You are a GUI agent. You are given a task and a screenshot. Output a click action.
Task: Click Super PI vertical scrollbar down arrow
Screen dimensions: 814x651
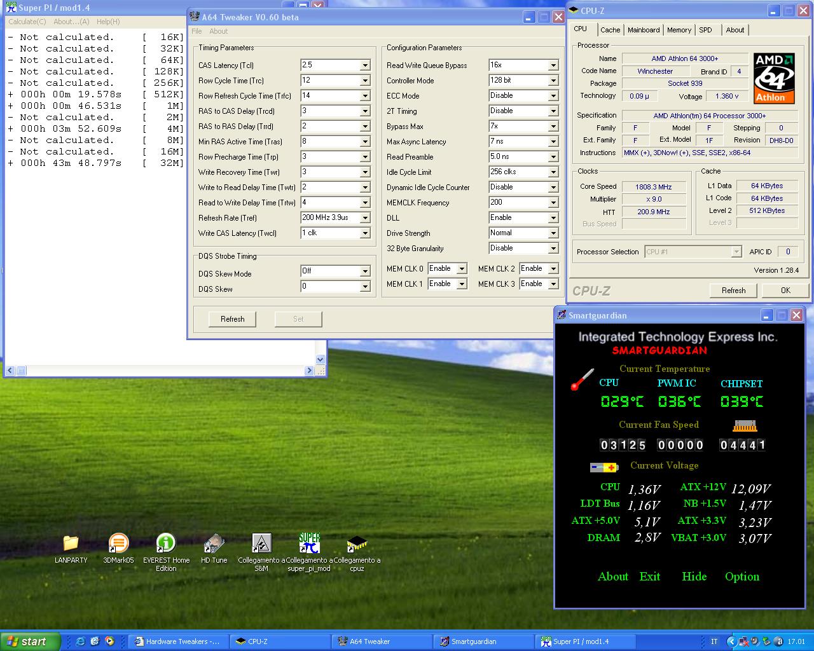[x=320, y=360]
